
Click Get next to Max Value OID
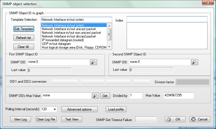[105, 95]
